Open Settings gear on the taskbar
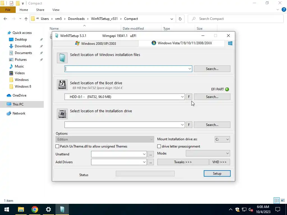287x215 pixels. coord(48,209)
